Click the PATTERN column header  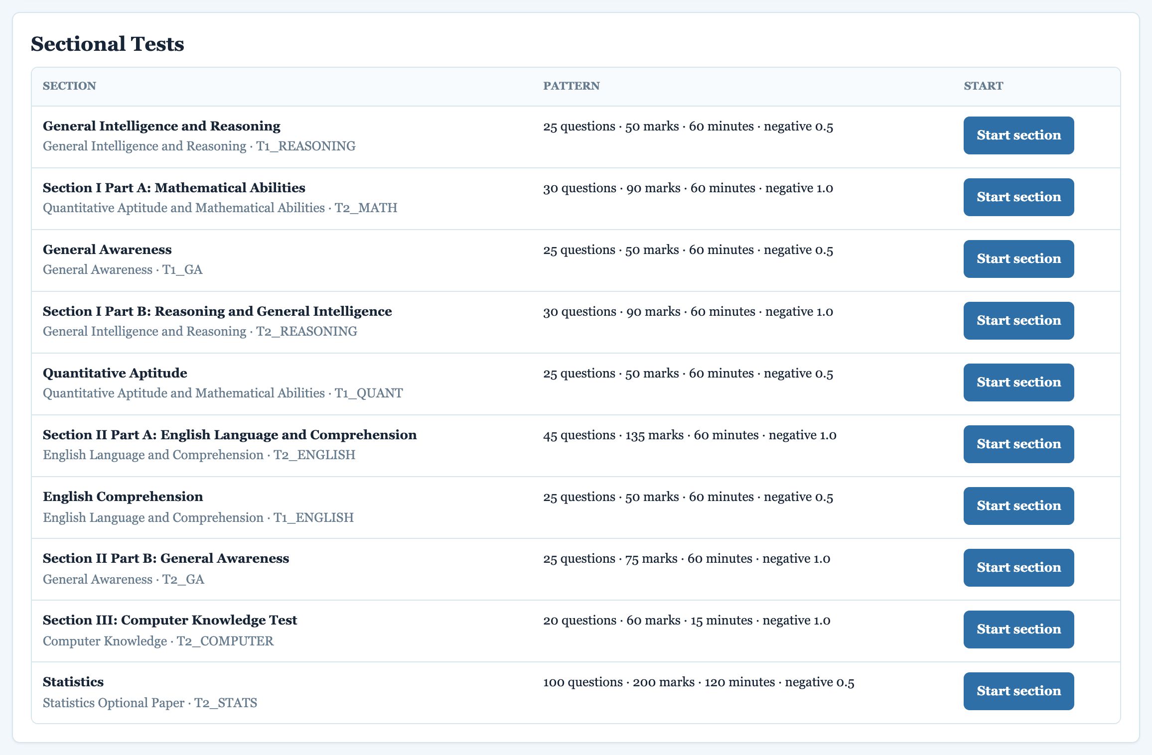coord(572,86)
